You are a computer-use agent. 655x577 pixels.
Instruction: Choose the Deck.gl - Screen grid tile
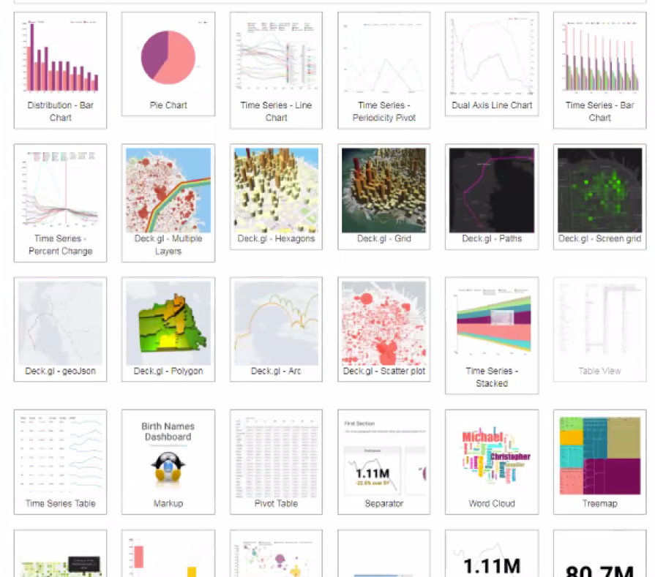[x=600, y=197]
